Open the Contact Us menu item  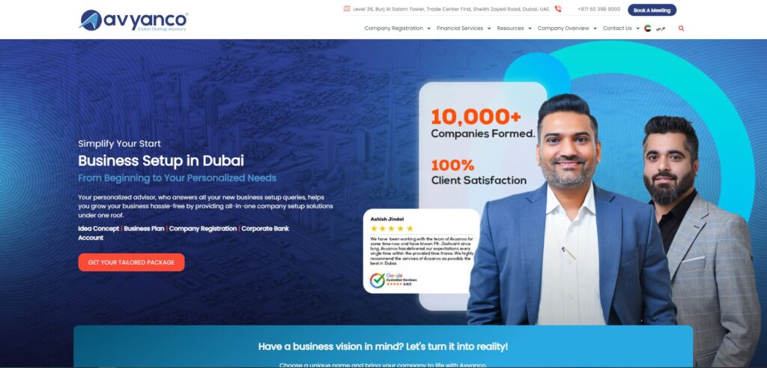(617, 28)
